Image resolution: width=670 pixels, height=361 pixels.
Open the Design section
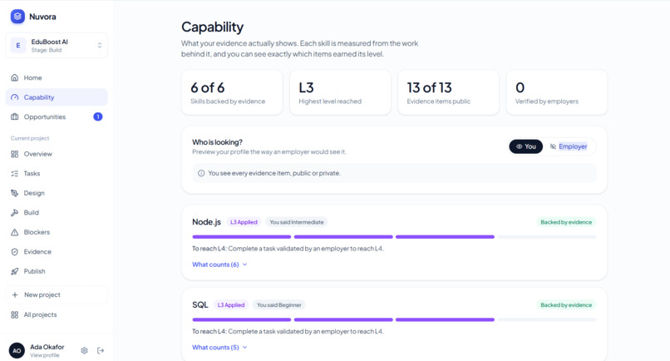pos(57,193)
